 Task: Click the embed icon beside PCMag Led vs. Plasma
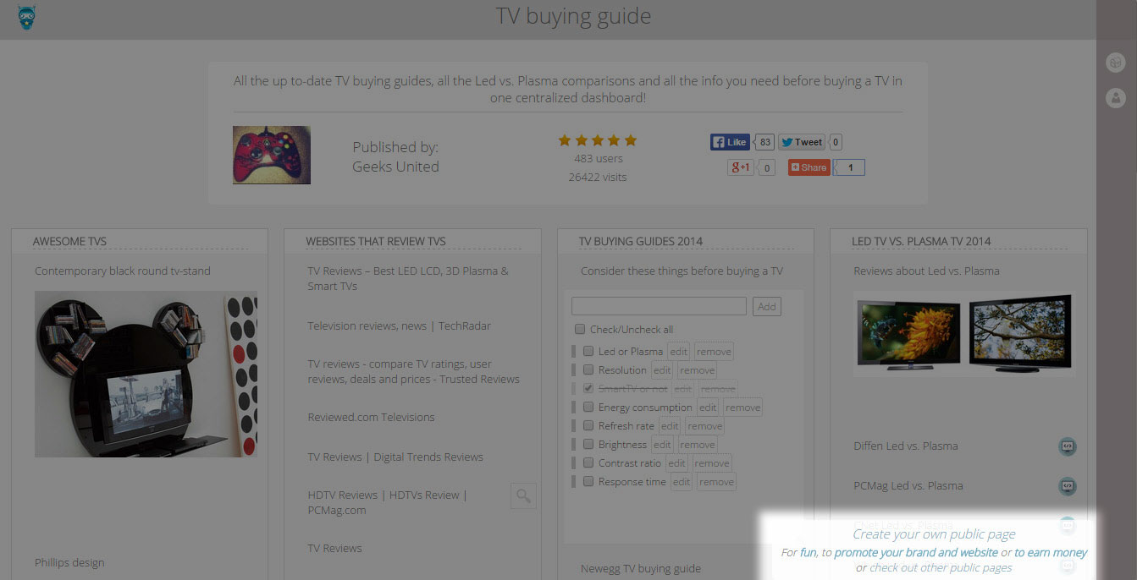1068,486
